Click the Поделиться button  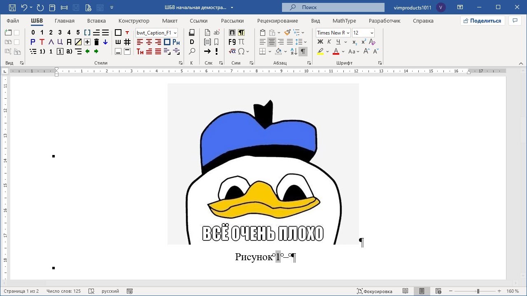click(x=483, y=21)
